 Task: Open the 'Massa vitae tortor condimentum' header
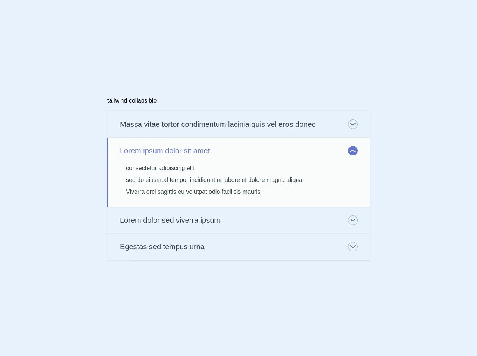tap(217, 124)
